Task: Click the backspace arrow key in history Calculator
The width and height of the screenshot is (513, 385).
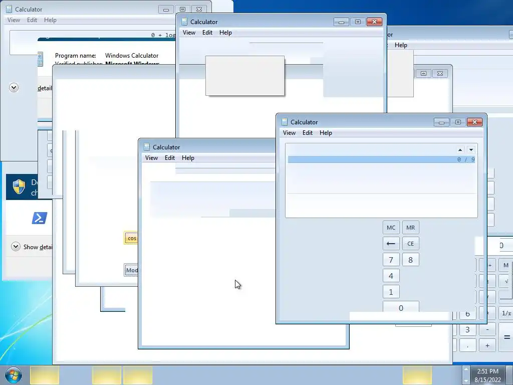Action: click(391, 244)
